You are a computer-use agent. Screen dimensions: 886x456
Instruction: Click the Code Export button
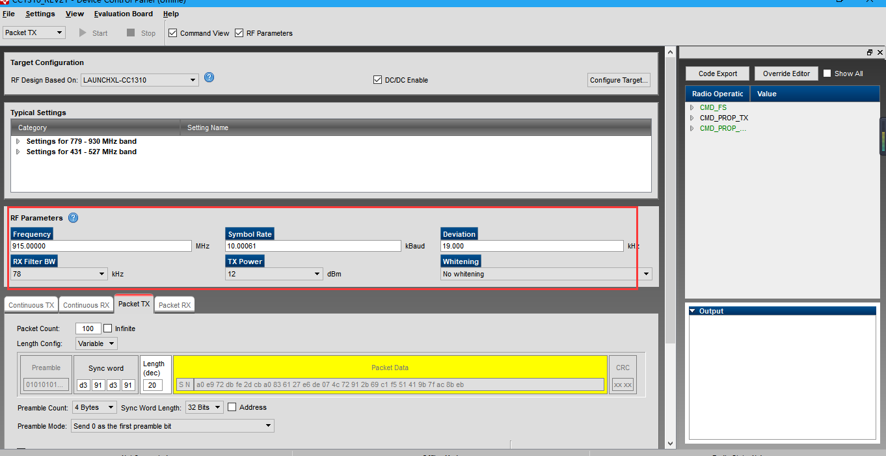(718, 74)
